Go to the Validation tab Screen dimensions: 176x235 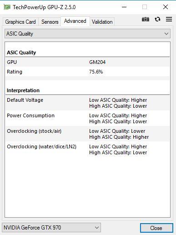(102, 22)
